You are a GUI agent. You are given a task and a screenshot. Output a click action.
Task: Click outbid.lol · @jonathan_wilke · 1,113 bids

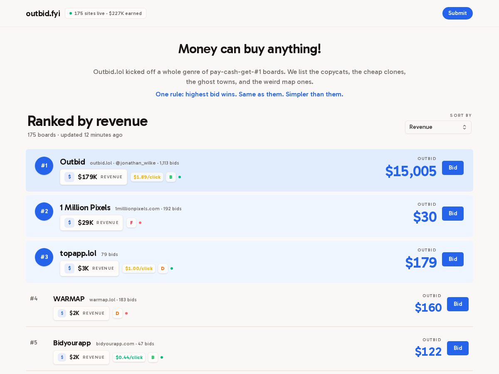click(134, 163)
